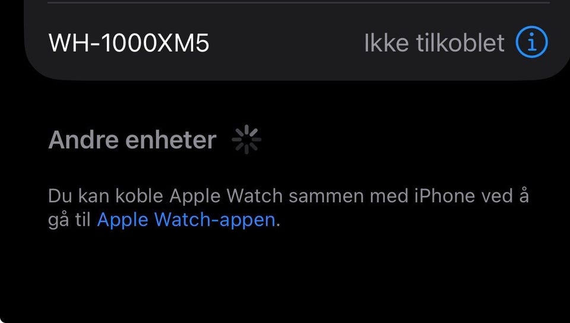Screen dimensions: 570x323
Task: Click the searching spinner beside Andre enheter
Action: (x=246, y=139)
